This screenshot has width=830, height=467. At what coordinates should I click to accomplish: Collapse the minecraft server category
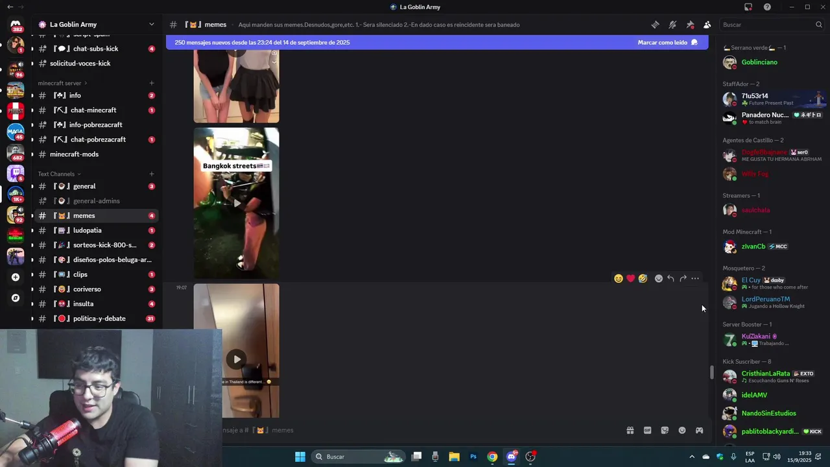point(62,83)
